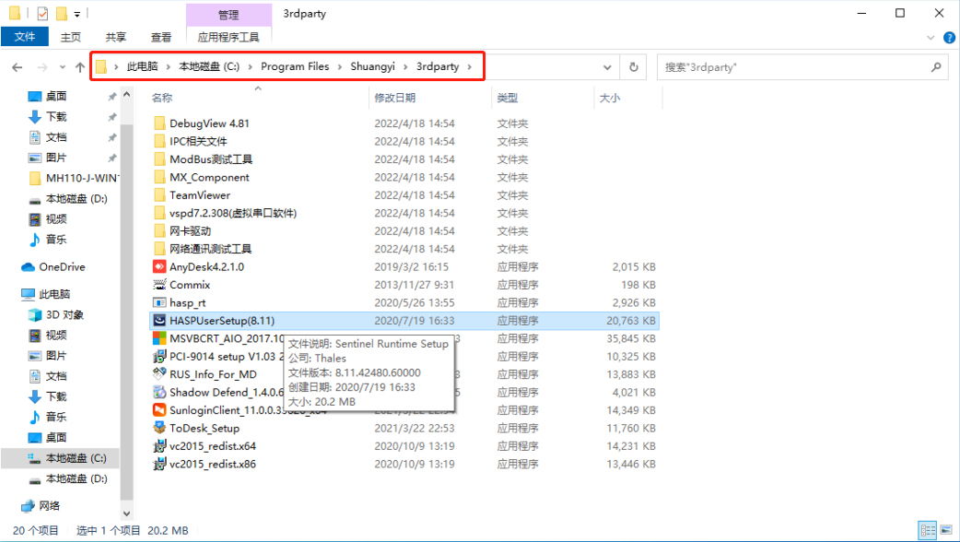
Task: Switch to details view in status bar
Action: pos(926,531)
